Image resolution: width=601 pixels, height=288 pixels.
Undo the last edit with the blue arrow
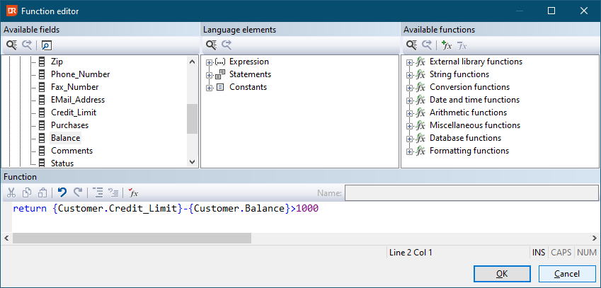[x=62, y=192]
